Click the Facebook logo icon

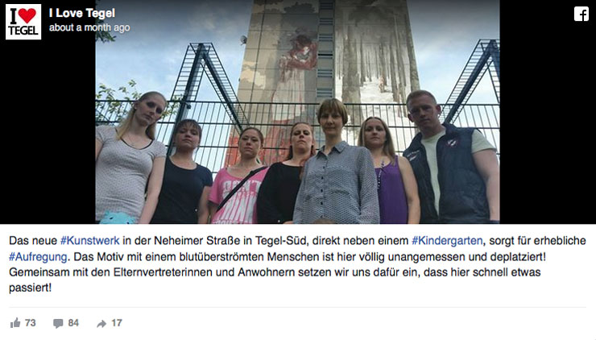(x=582, y=14)
